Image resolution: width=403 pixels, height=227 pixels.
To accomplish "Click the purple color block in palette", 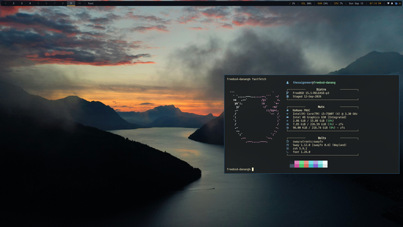I will click(x=315, y=164).
